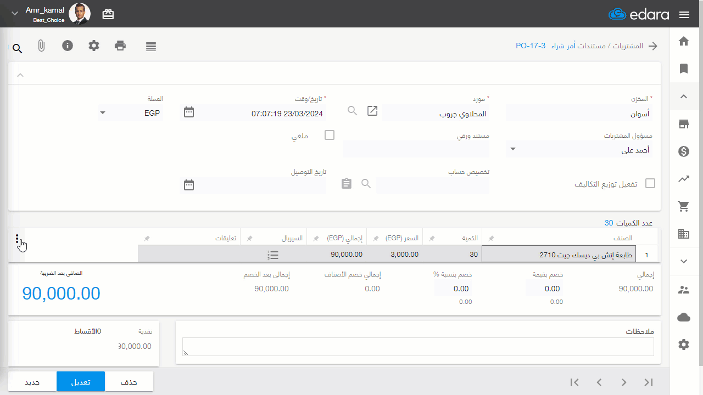The height and width of the screenshot is (395, 703).
Task: Open the building company icon in the sidebar
Action: 684,234
